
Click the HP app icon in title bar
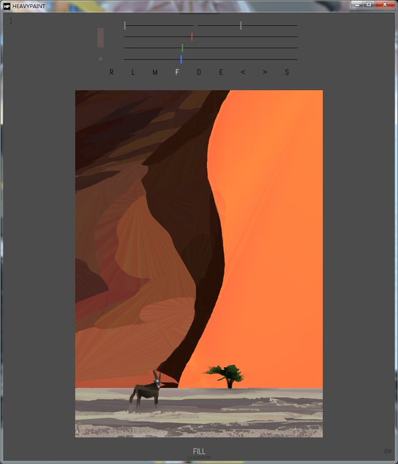click(x=7, y=6)
